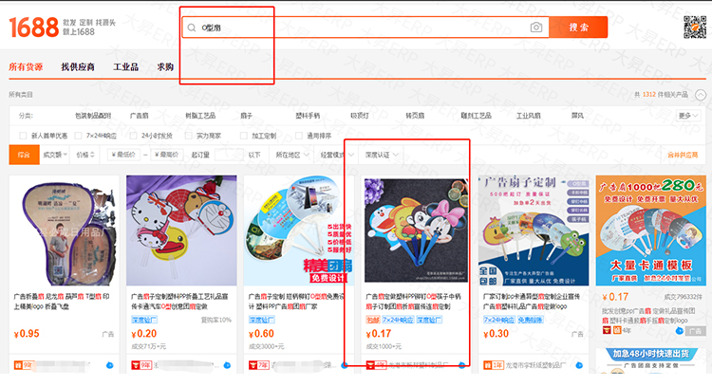Open 广告扇1000把280元 product image
The image size is (712, 387).
point(651,230)
